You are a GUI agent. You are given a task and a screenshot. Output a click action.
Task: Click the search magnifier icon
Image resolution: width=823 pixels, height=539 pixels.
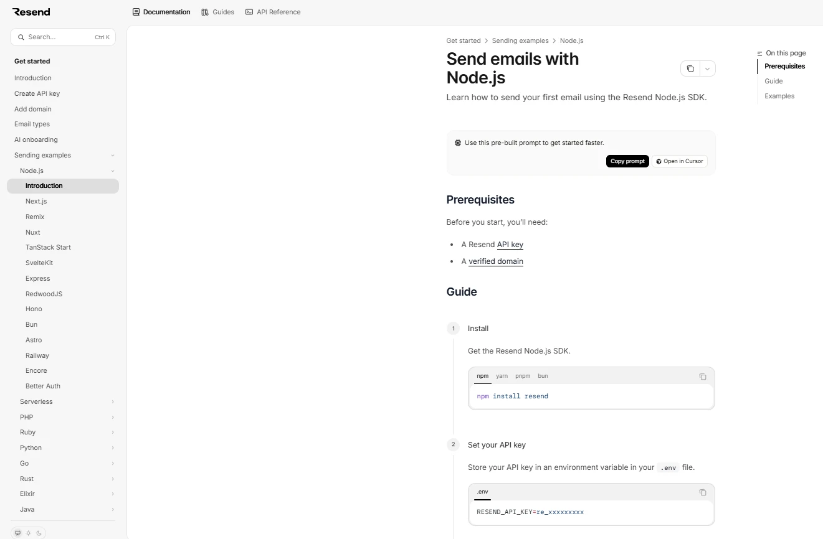21,37
